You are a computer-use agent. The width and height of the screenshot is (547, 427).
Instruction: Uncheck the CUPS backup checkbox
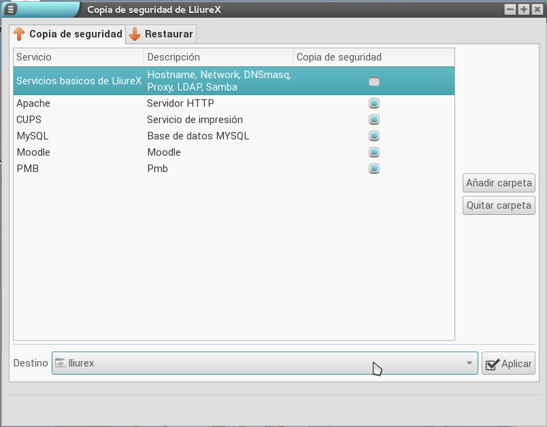[374, 120]
